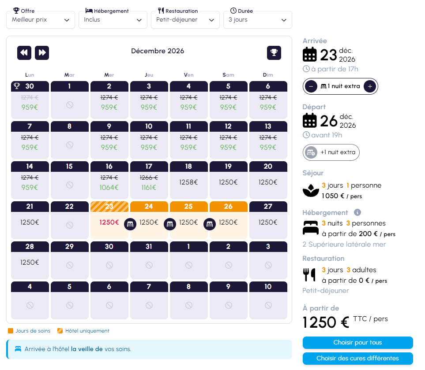Click the unavailable December 31 cell
The height and width of the screenshot is (370, 425).
coord(149,260)
